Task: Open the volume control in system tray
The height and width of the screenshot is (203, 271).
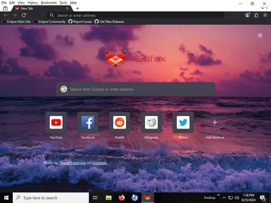Action: (x=237, y=198)
